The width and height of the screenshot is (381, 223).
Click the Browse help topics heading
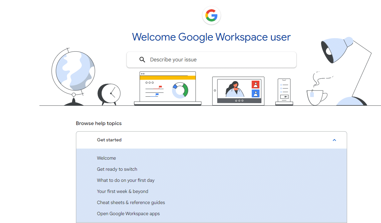99,123
